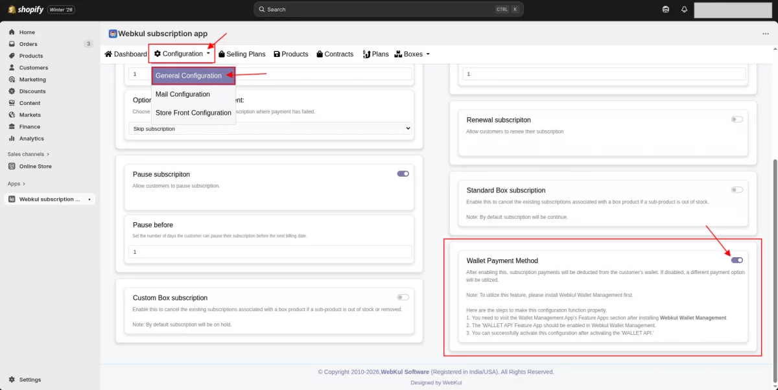Open Markets in the sidebar
Viewport: 778px width, 390px height.
30,115
